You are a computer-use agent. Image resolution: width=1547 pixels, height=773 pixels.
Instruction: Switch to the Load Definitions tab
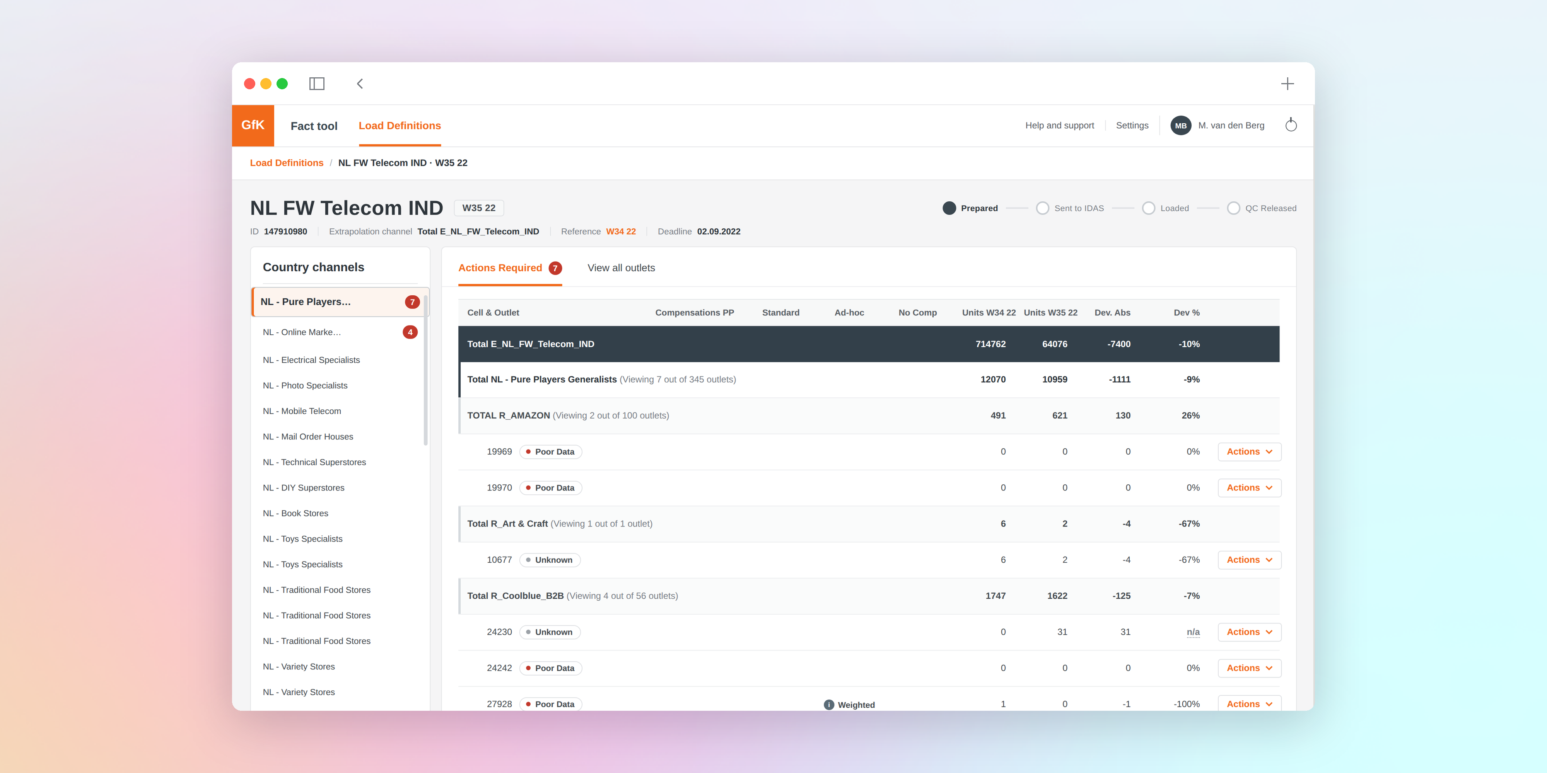coord(400,126)
